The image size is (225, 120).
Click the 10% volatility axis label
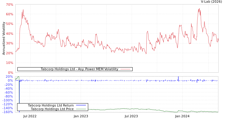point(10,63)
